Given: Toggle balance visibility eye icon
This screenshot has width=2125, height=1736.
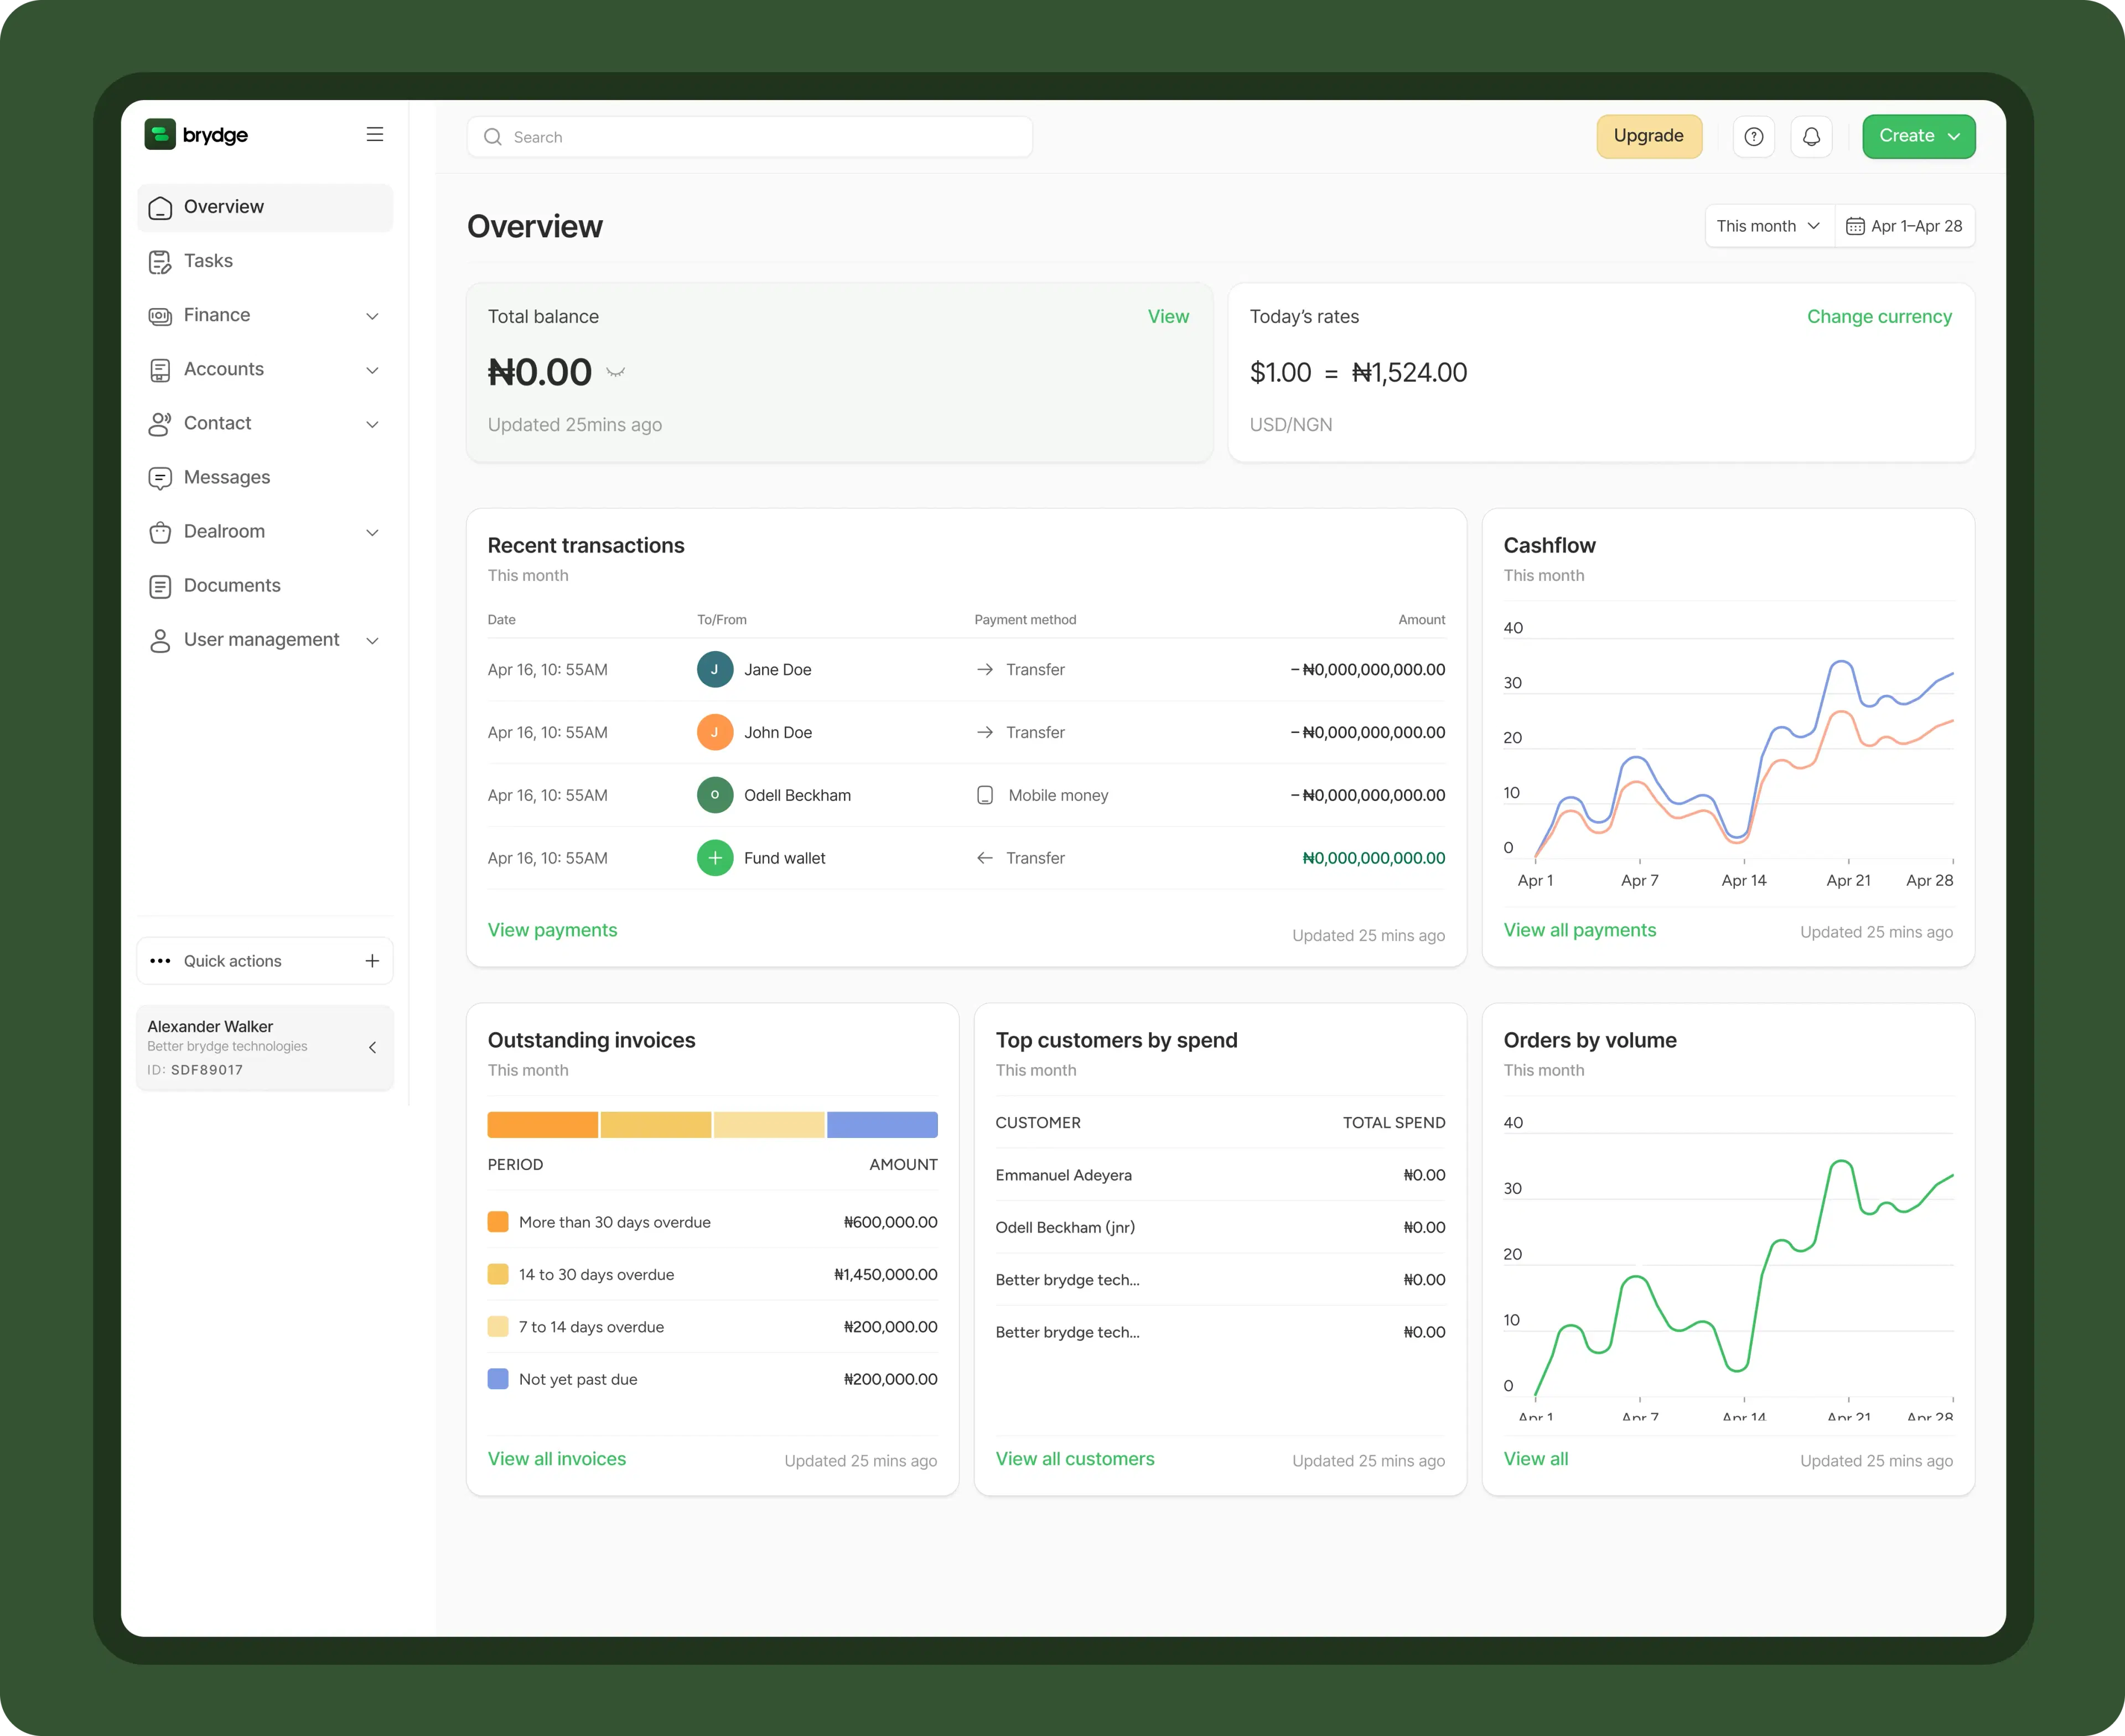Looking at the screenshot, I should 615,372.
